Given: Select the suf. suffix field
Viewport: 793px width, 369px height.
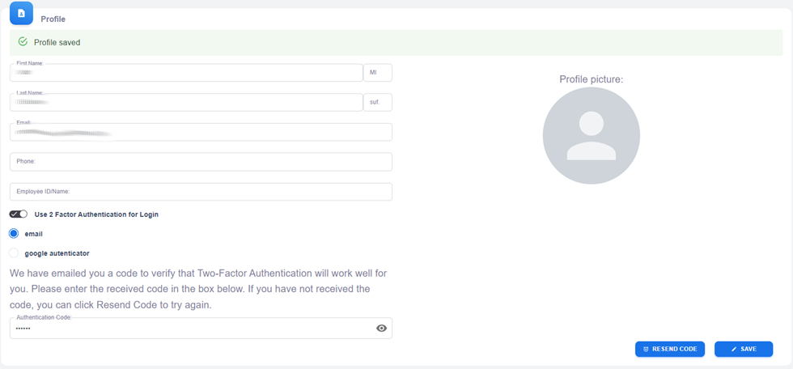Looking at the screenshot, I should click(x=377, y=102).
